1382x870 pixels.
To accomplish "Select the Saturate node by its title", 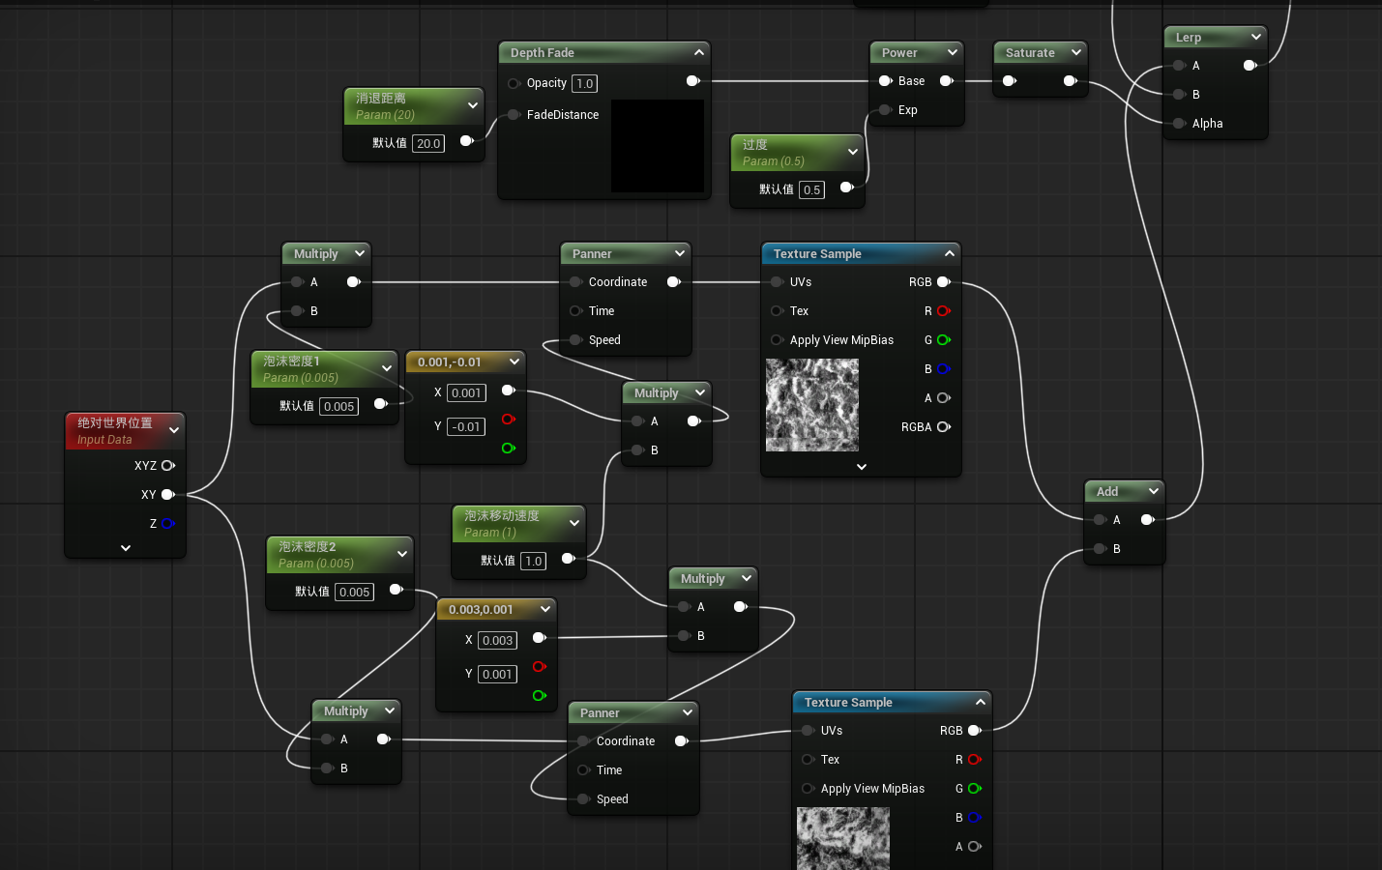I will pos(1030,53).
